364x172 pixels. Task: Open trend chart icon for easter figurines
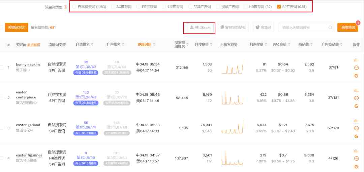(356, 151)
